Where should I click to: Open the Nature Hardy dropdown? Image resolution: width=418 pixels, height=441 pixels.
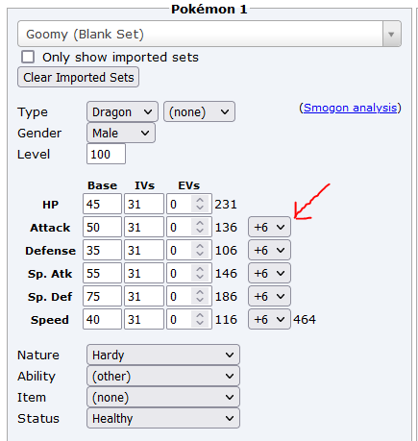coord(163,355)
